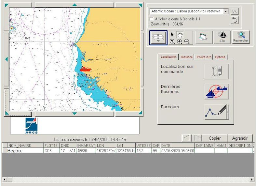Click latitude cell 12°34'55"N
The width and height of the screenshot is (256, 186).
[126, 150]
